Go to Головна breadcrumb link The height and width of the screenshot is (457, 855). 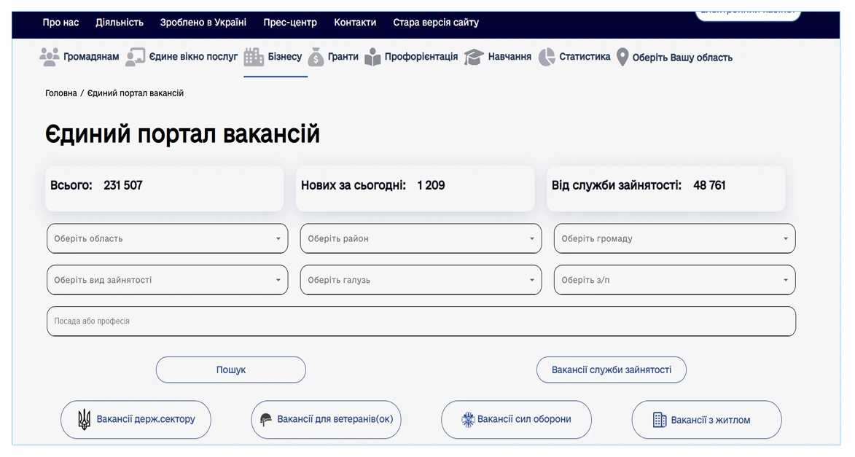click(x=61, y=93)
